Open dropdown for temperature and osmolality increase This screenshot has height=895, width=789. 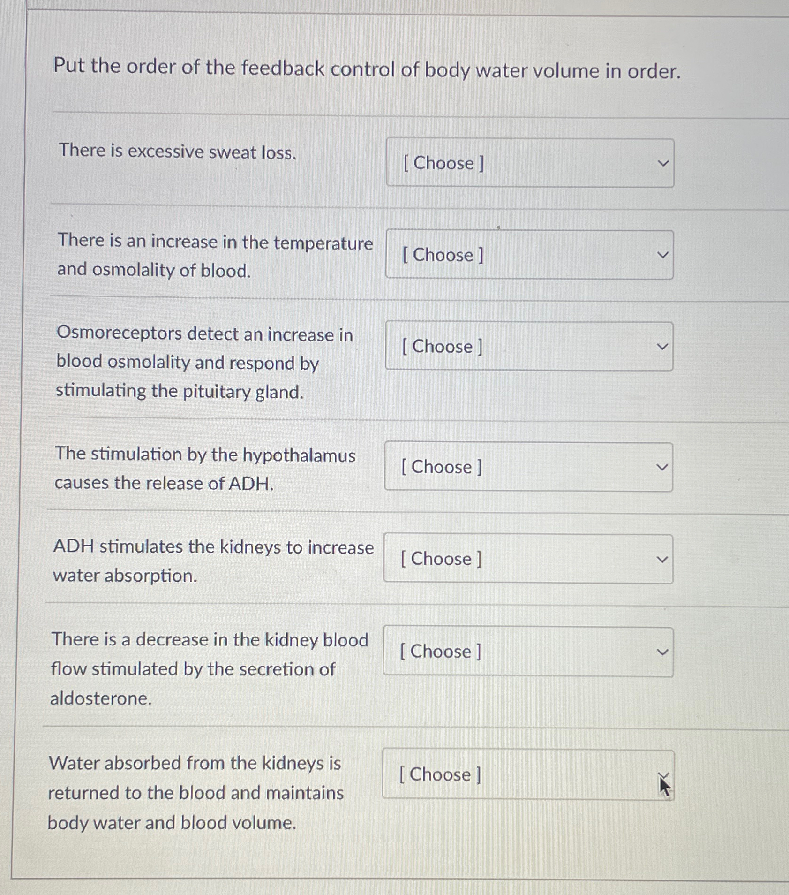click(529, 255)
